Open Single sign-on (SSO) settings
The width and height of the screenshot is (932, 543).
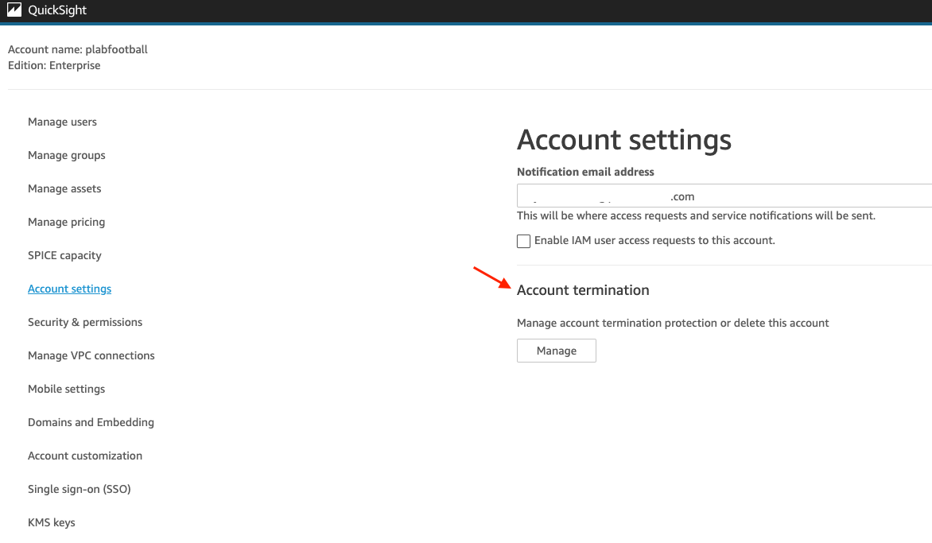[x=80, y=489]
